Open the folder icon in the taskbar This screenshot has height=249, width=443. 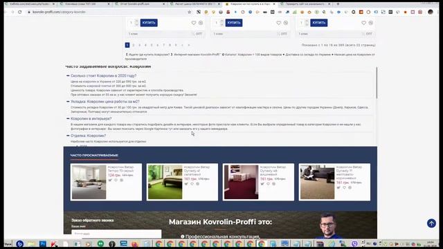[x=31, y=243]
